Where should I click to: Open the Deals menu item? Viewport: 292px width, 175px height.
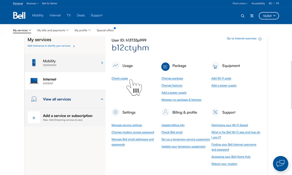coord(81,15)
